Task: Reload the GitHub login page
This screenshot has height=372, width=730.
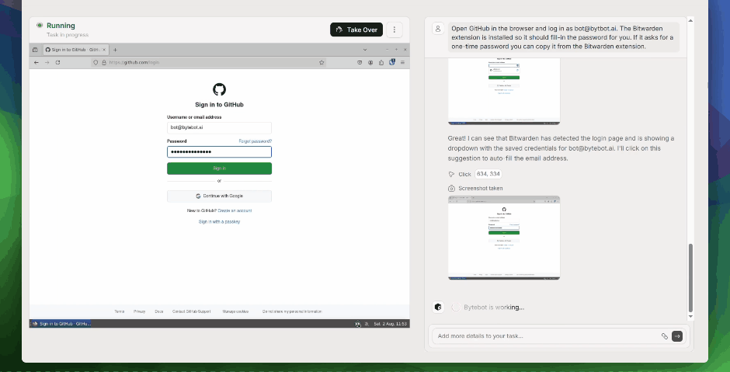Action: click(57, 62)
